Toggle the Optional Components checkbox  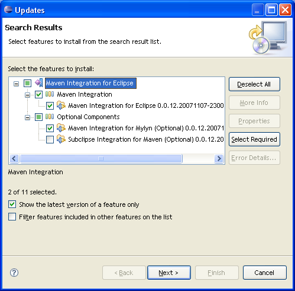(38, 117)
